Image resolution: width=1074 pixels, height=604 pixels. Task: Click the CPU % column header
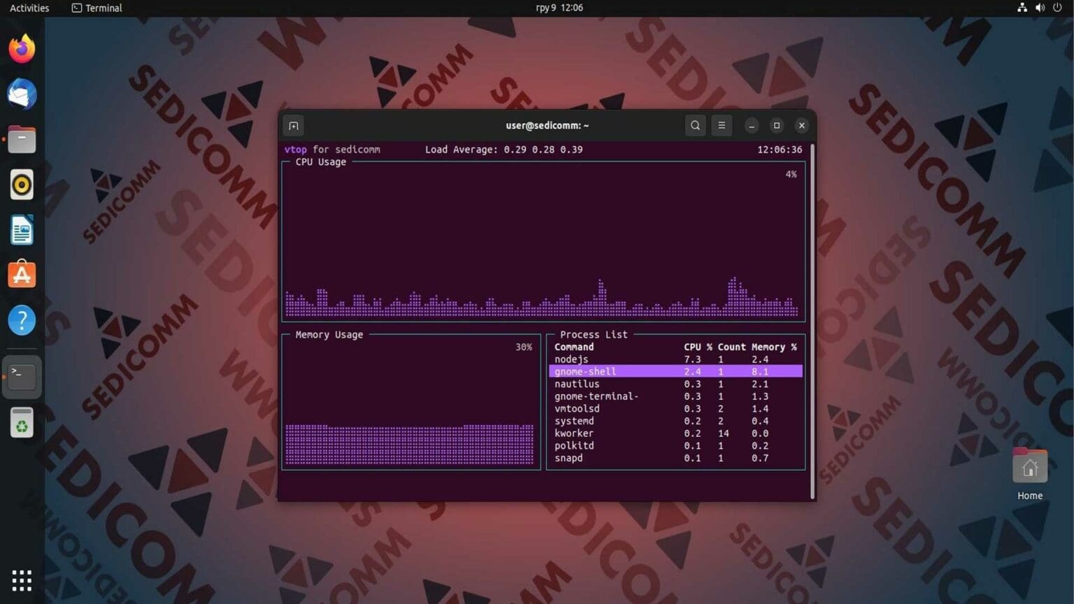(698, 347)
